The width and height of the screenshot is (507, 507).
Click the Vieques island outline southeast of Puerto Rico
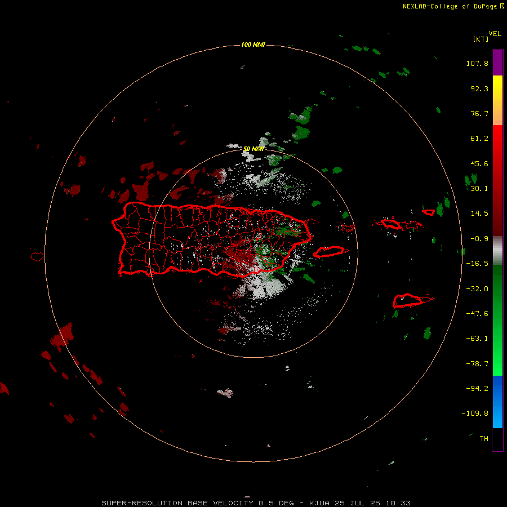pos(328,252)
